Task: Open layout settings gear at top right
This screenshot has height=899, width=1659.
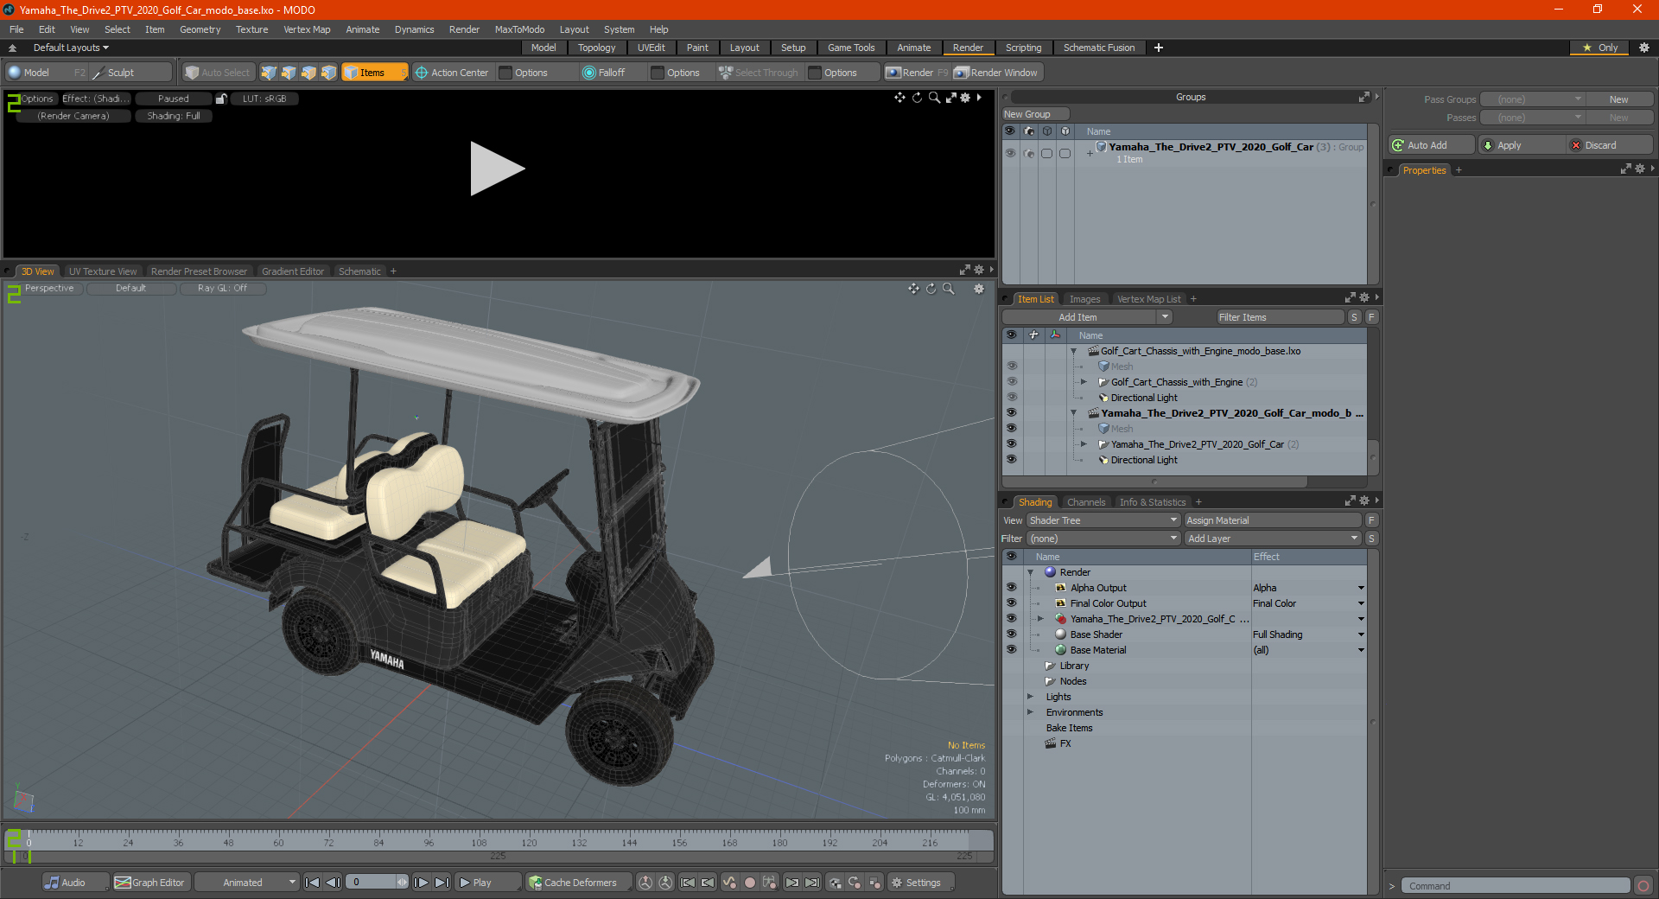Action: tap(1644, 48)
